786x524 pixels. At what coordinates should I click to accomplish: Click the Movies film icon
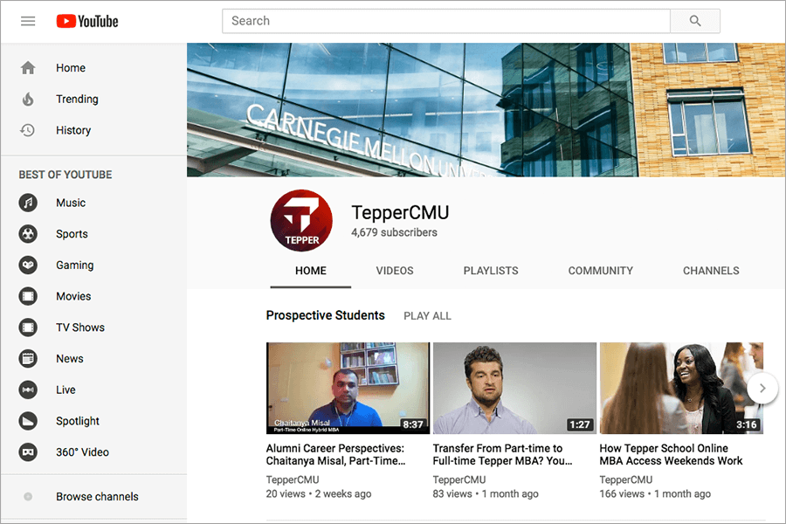[28, 296]
